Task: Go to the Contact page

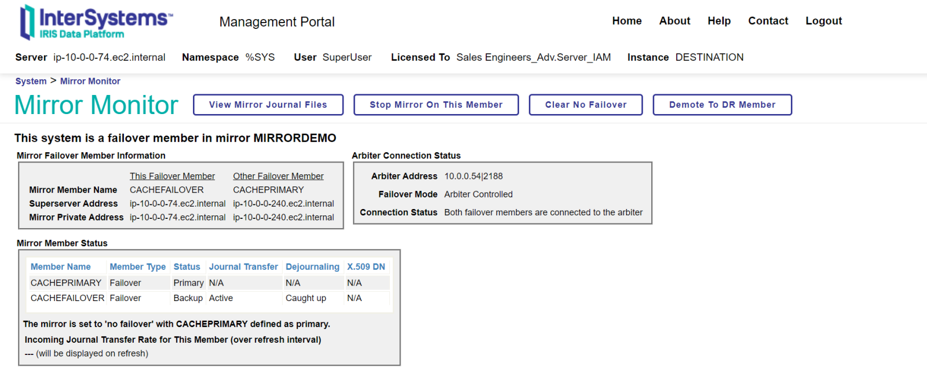Action: coord(768,21)
